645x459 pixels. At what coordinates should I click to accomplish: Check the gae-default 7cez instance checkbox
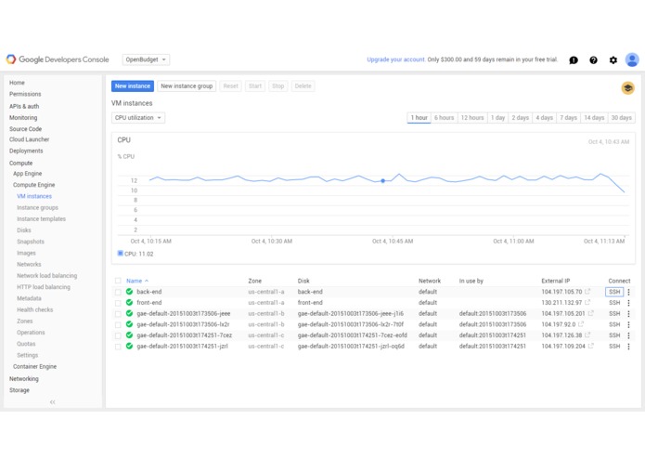[118, 335]
